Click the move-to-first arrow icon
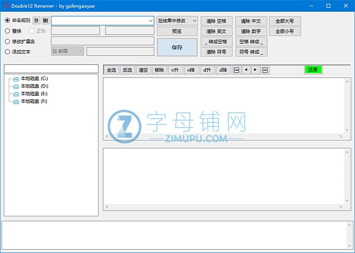The height and width of the screenshot is (253, 355). tap(237, 70)
